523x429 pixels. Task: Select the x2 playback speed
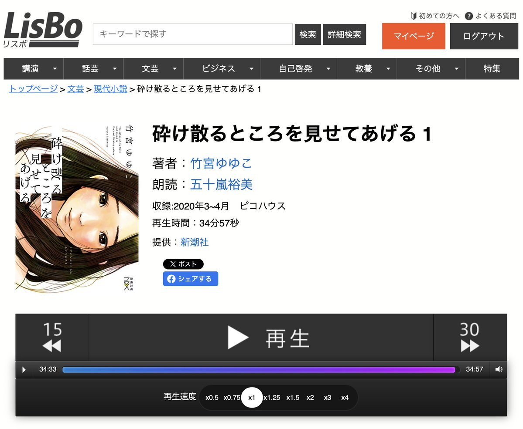pyautogui.click(x=310, y=397)
